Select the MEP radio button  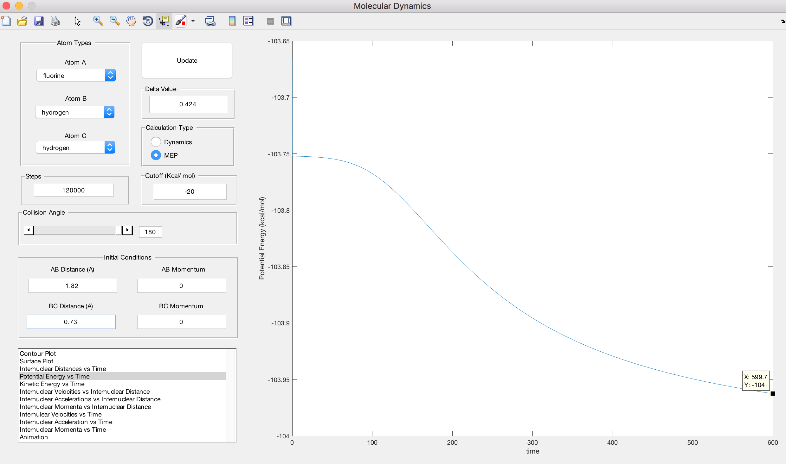156,155
